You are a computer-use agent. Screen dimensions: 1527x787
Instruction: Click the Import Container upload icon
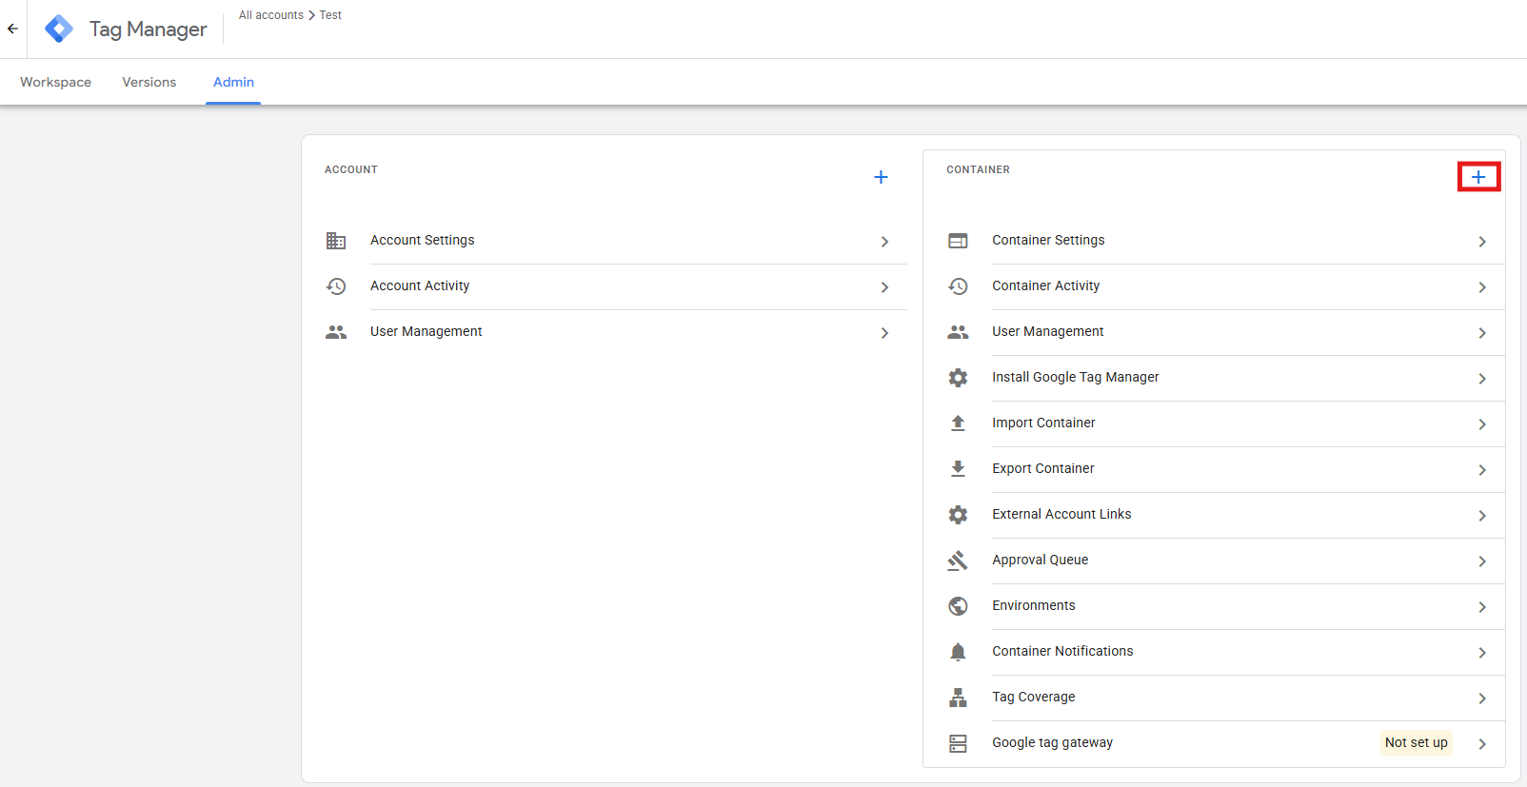click(958, 423)
